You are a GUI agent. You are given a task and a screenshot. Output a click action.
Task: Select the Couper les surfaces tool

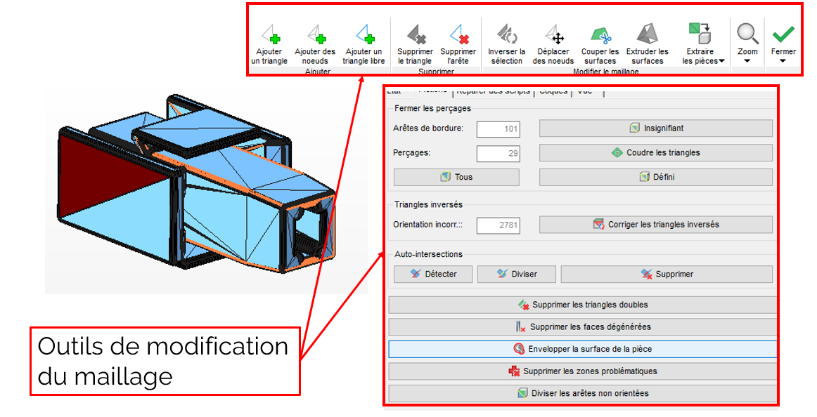(600, 44)
